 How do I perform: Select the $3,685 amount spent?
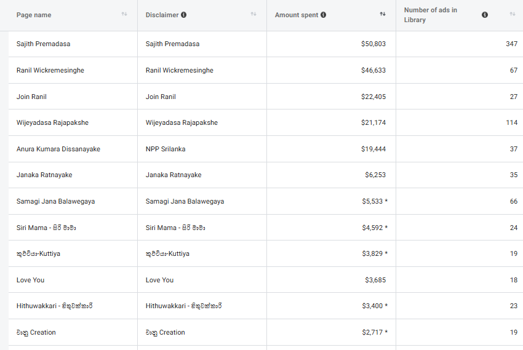375,280
